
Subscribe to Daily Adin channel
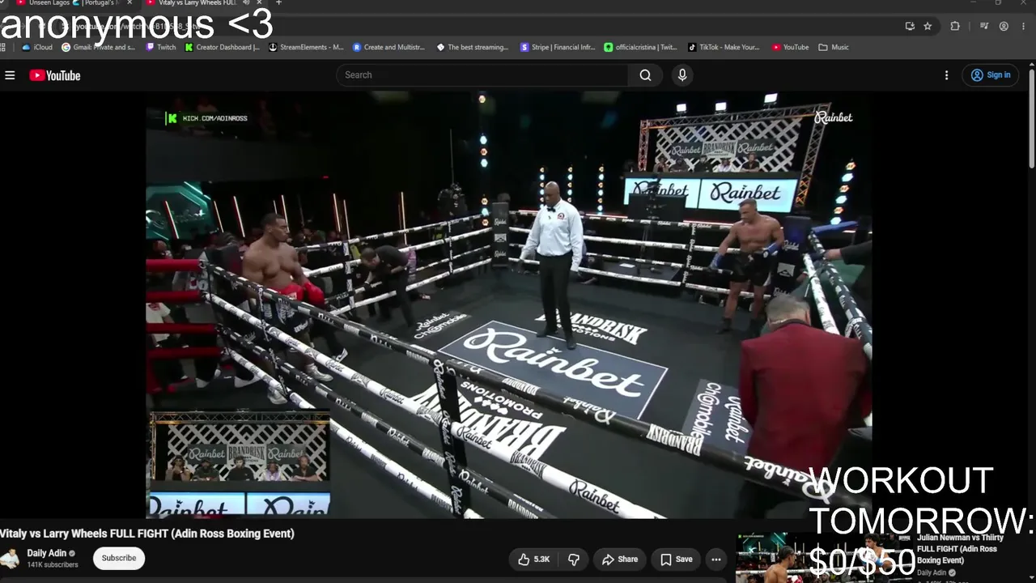point(119,558)
